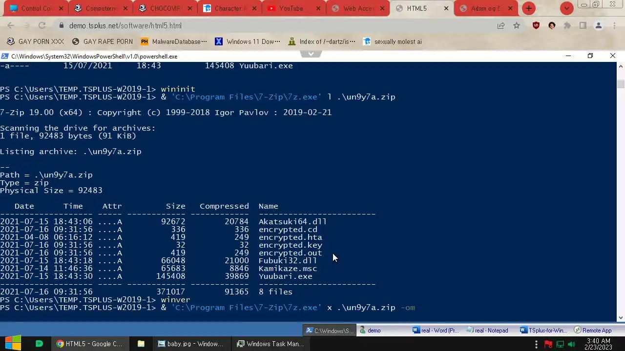Image resolution: width=625 pixels, height=351 pixels.
Task: Close the HTML5 tab
Action: (x=446, y=8)
